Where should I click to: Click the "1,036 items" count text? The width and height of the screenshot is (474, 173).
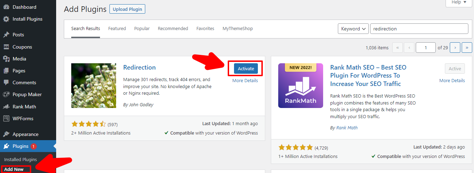pyautogui.click(x=377, y=48)
